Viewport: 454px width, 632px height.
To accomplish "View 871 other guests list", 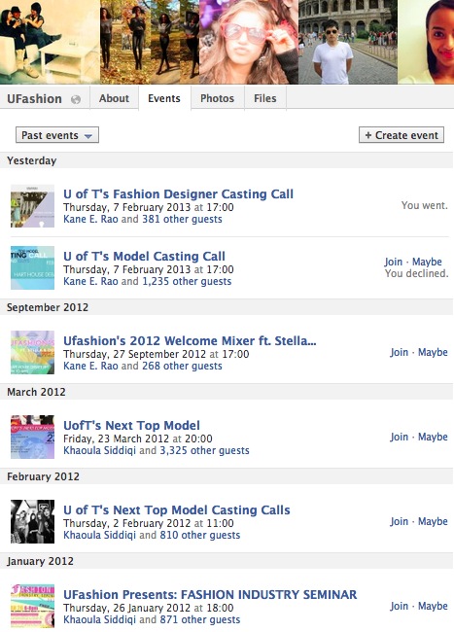I will point(200,620).
